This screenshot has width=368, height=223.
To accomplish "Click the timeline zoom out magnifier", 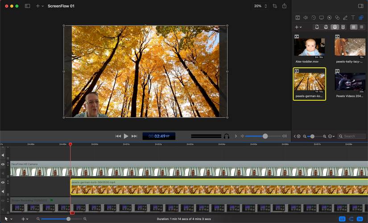I will [x=38, y=219].
